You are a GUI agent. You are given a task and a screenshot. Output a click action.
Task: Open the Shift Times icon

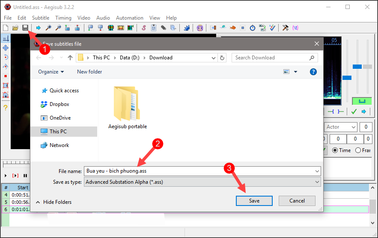click(x=213, y=28)
